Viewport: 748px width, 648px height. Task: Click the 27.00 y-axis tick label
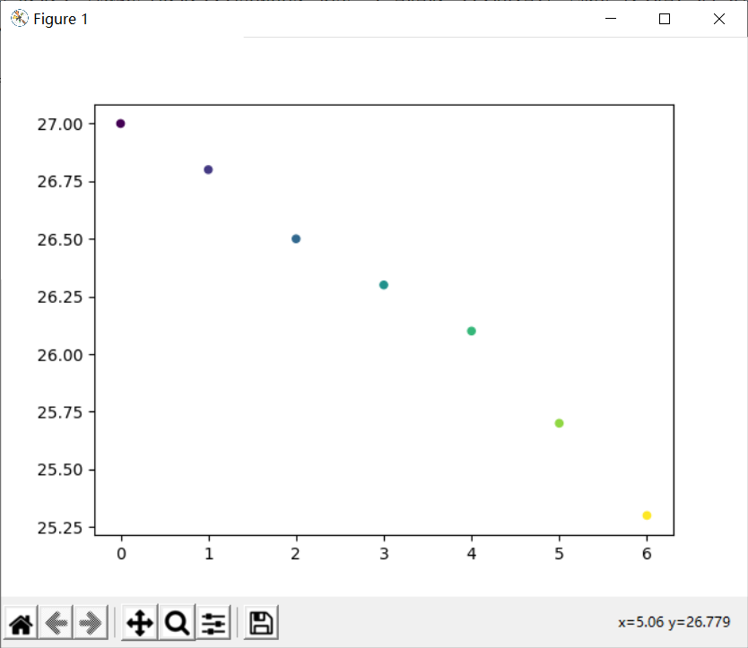tap(60, 125)
